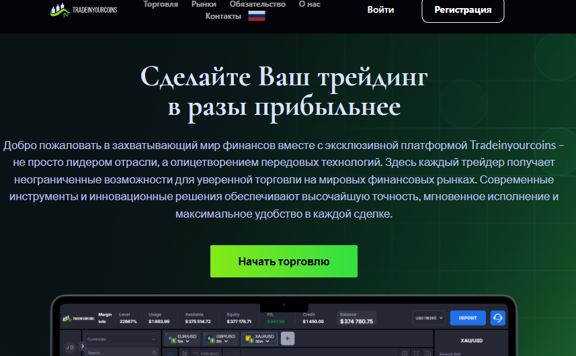
Task: Click the green P/L $947.96 value
Action: 276,322
